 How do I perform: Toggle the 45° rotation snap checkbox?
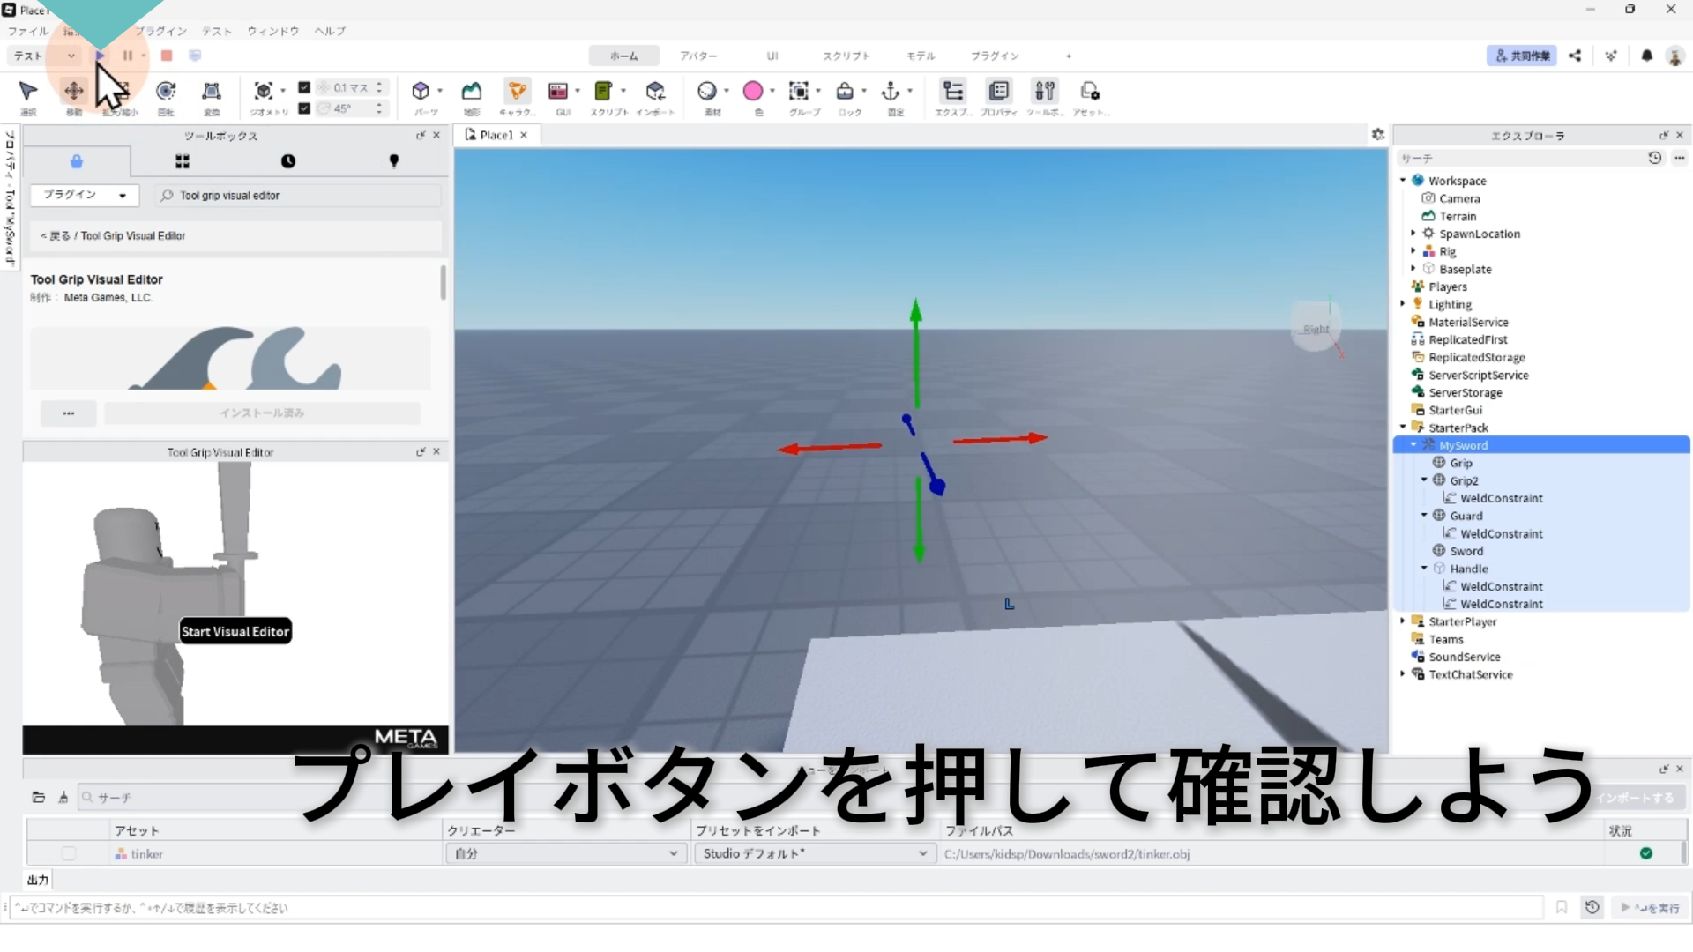pos(304,108)
